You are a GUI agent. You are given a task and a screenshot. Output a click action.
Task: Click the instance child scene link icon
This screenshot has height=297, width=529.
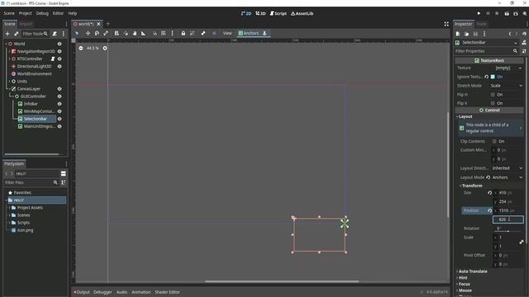(x=17, y=34)
